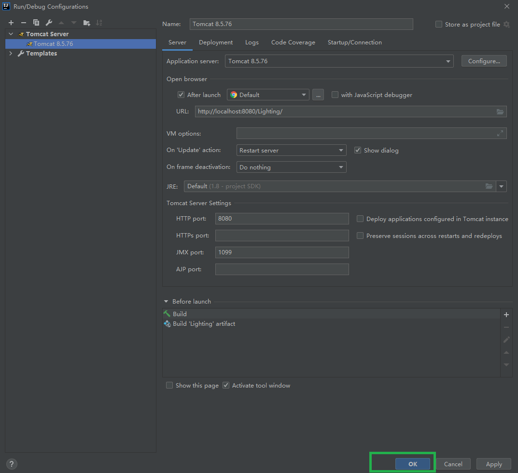Check the Show this page option
Viewport: 518px width, 473px height.
(x=169, y=386)
